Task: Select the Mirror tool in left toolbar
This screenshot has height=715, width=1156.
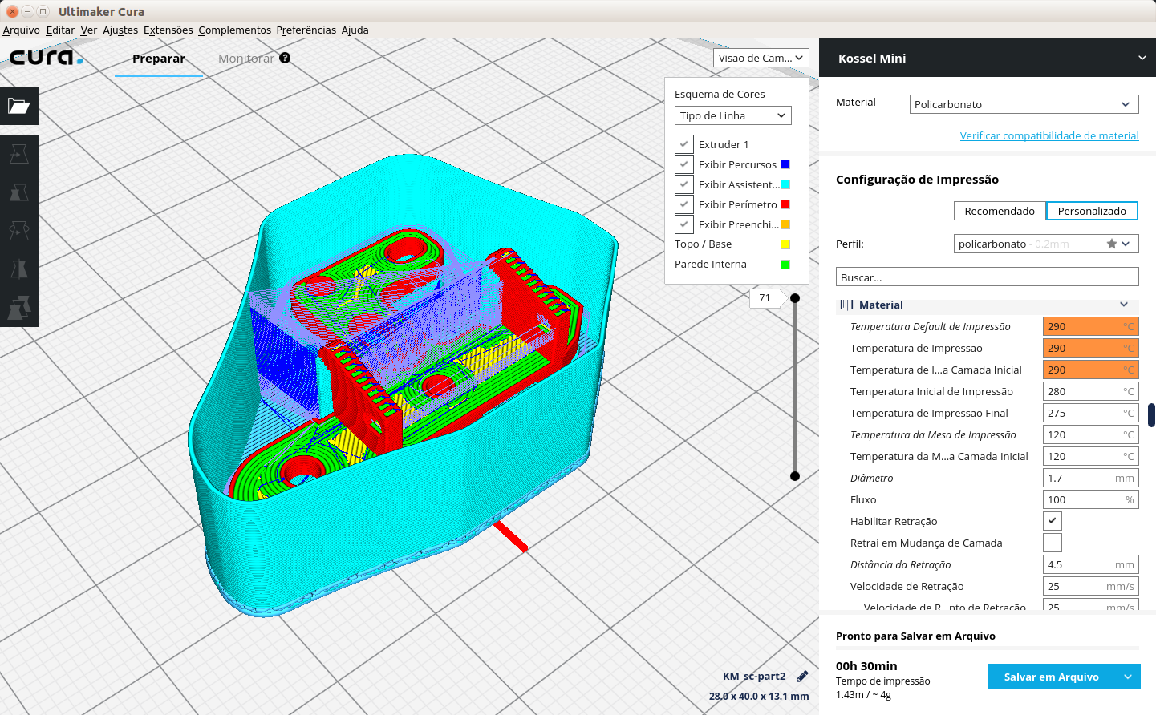Action: (19, 269)
